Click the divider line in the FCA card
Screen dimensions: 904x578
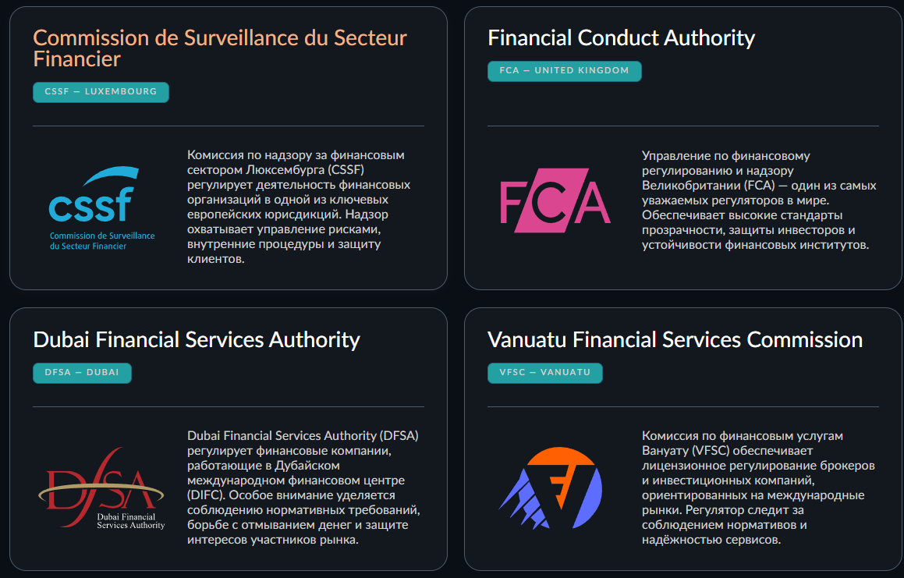[682, 126]
